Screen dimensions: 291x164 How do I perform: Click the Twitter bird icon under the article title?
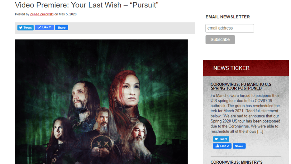click(x=21, y=28)
